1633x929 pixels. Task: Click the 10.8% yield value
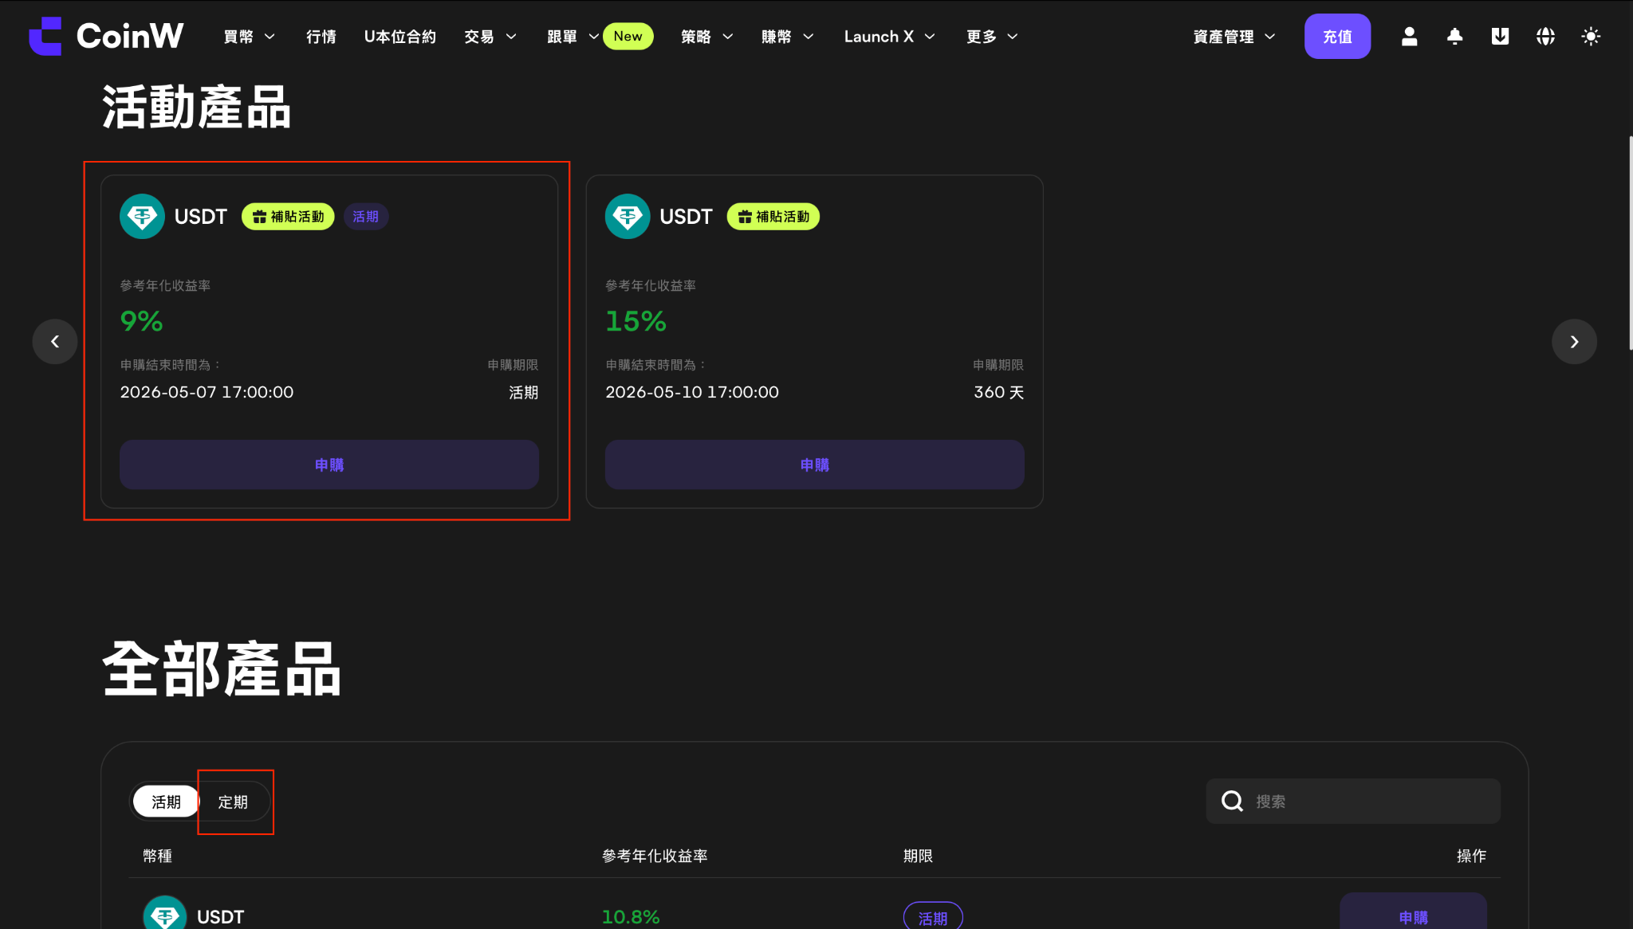(x=631, y=917)
